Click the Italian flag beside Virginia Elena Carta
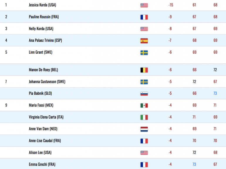 click(x=144, y=117)
